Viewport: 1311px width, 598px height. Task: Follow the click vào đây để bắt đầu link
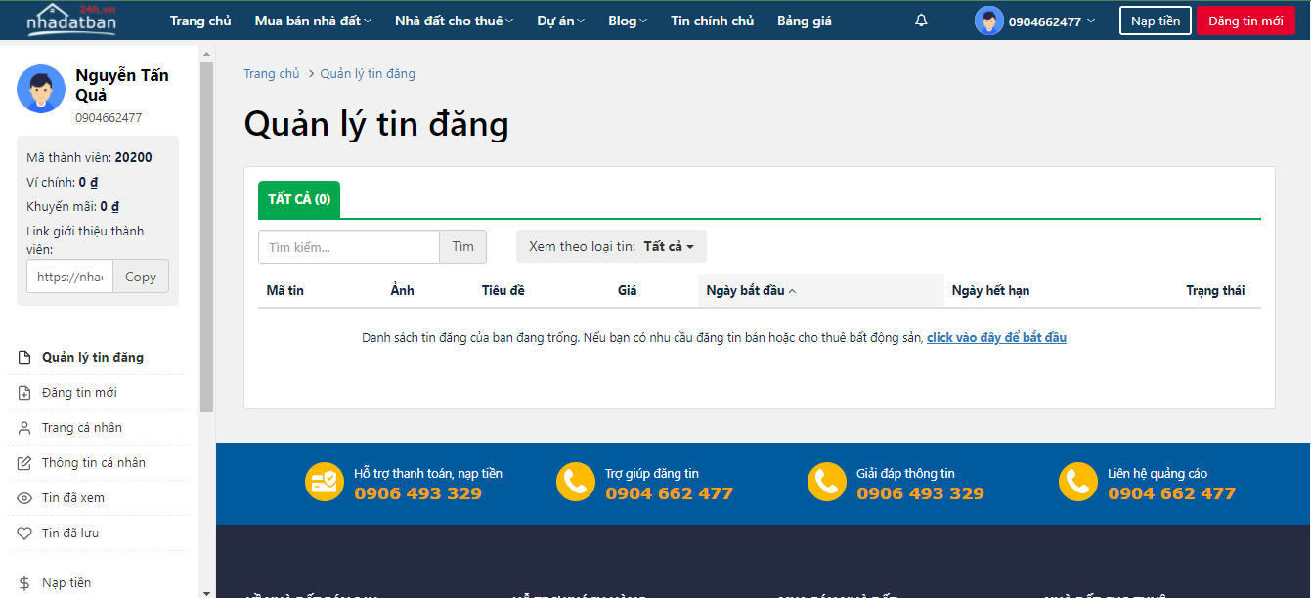point(996,338)
